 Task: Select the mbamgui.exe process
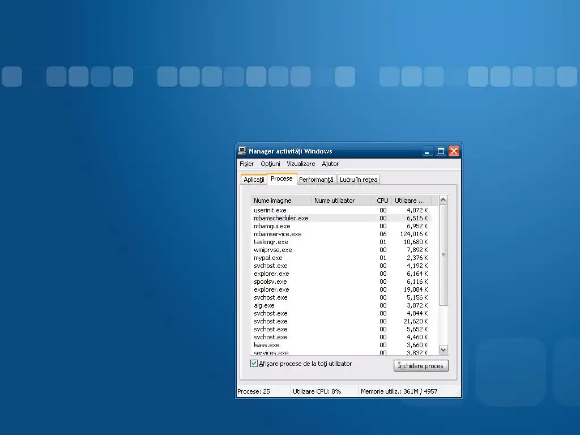coord(340,225)
